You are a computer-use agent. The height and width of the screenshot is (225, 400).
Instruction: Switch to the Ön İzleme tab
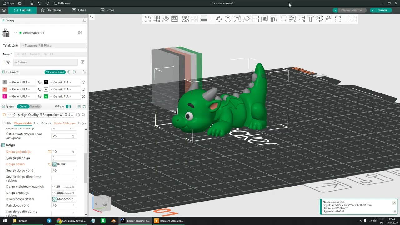click(51, 10)
